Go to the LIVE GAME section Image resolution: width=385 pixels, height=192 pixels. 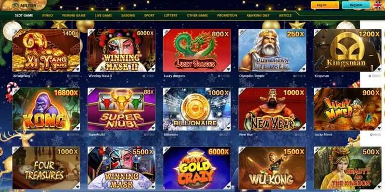pyautogui.click(x=103, y=15)
